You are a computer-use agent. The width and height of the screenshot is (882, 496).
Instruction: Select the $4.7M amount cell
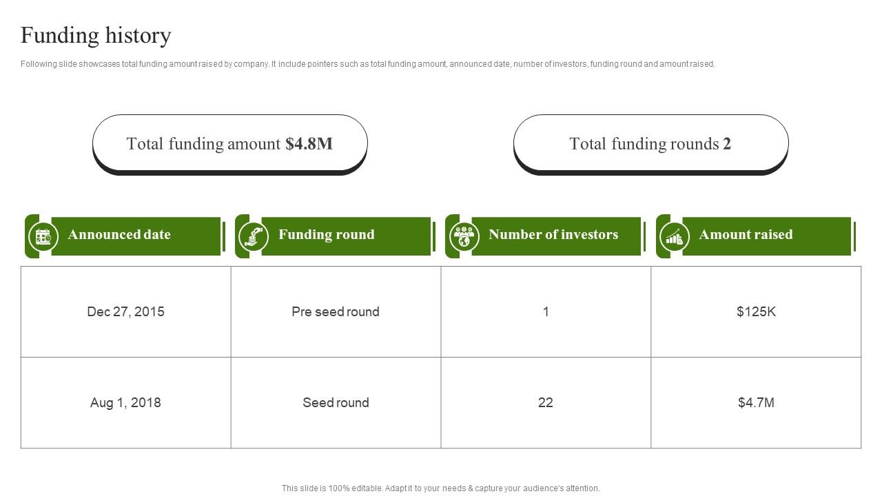[756, 402]
